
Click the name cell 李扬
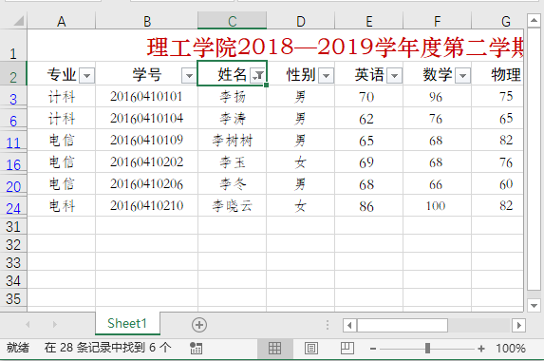click(x=232, y=97)
